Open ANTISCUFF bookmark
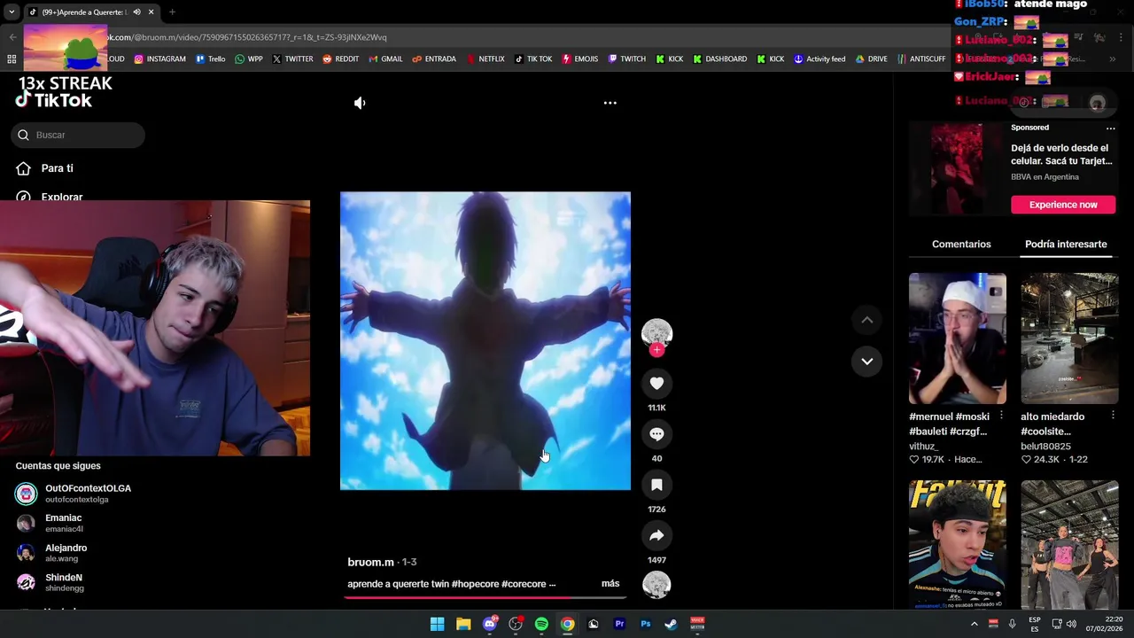This screenshot has width=1134, height=638. [921, 59]
